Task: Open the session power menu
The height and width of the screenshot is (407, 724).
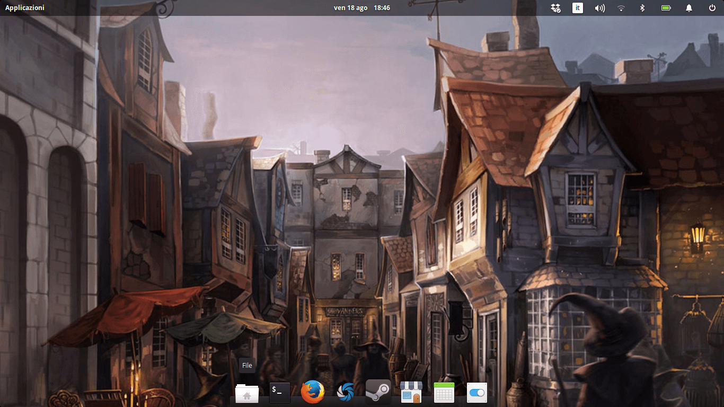Action: 712,8
